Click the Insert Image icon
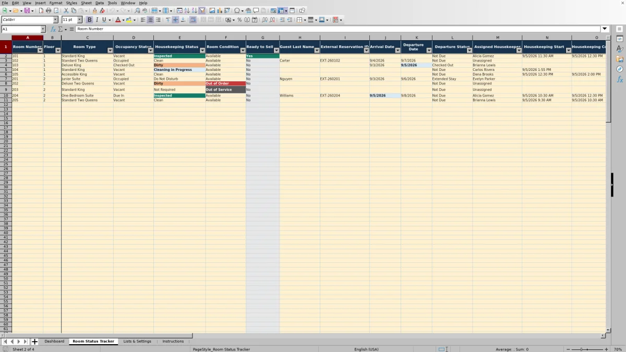 212,10
